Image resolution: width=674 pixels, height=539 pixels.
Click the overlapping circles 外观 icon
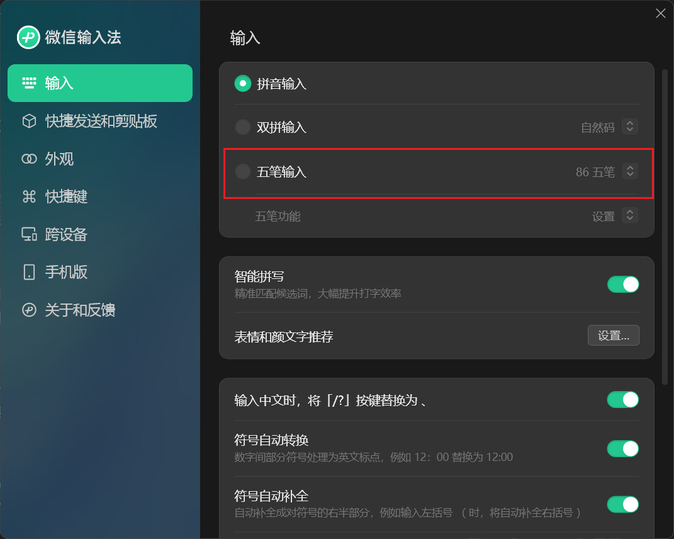pos(29,159)
